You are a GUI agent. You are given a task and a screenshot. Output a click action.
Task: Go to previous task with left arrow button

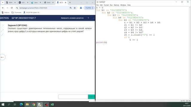2,57
